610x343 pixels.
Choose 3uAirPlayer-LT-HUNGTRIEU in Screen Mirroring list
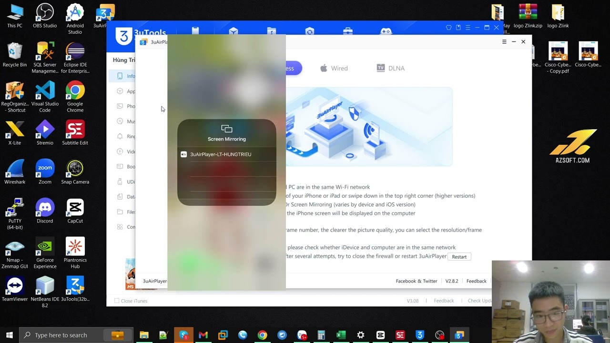[x=227, y=154]
